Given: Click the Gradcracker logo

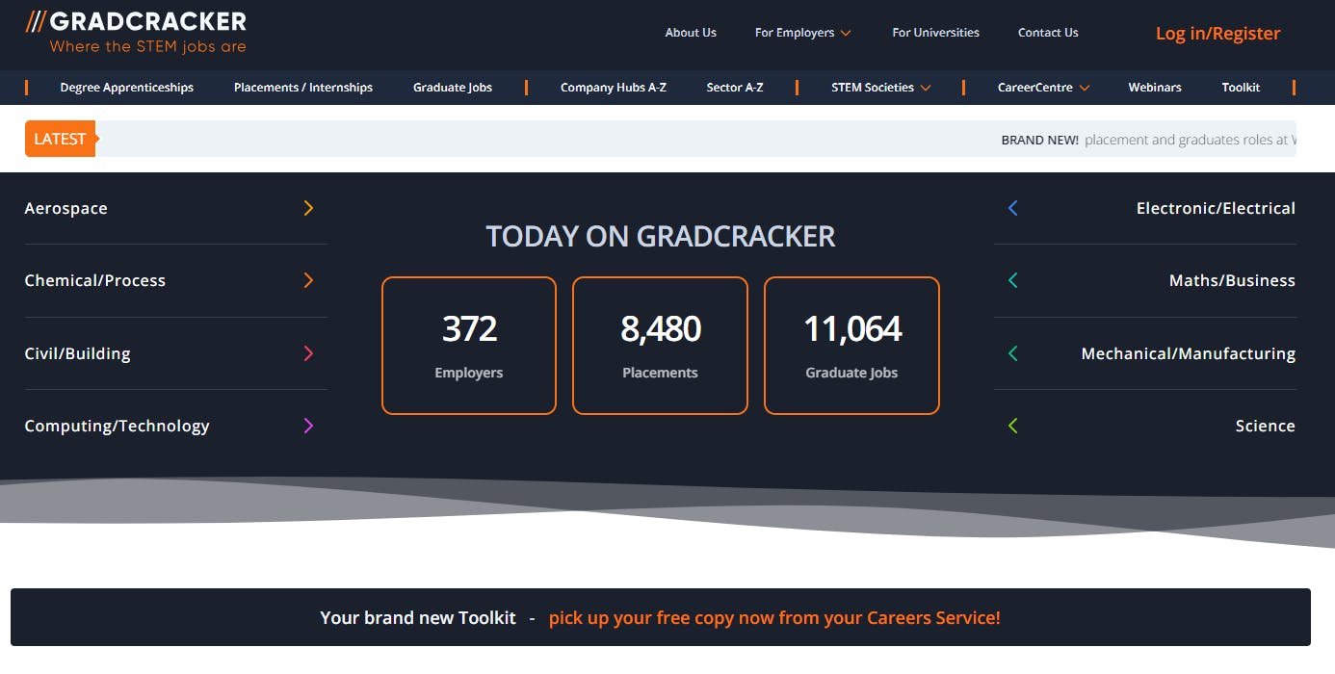Looking at the screenshot, I should 136,31.
